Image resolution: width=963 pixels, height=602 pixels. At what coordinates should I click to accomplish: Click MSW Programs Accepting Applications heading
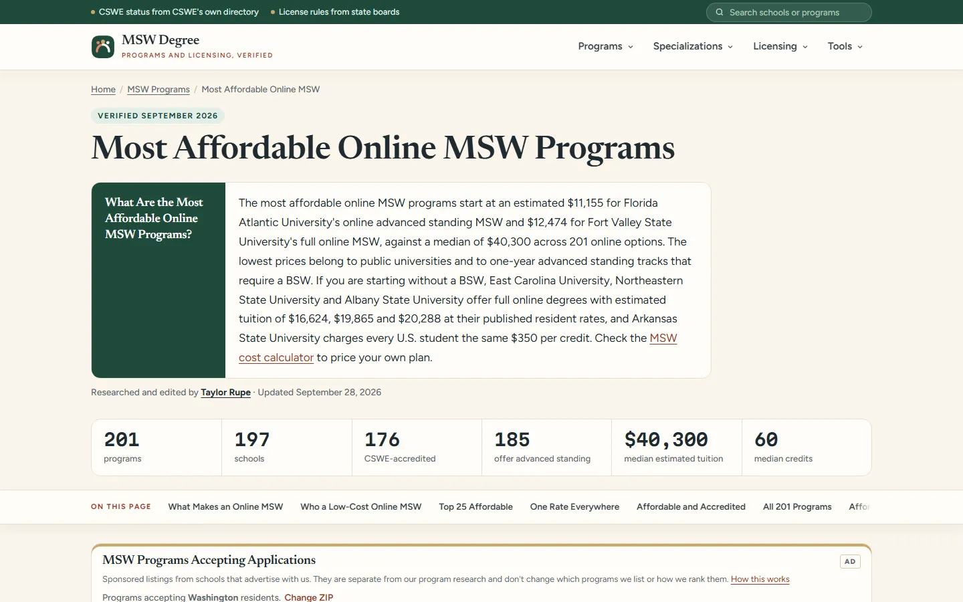coord(209,560)
